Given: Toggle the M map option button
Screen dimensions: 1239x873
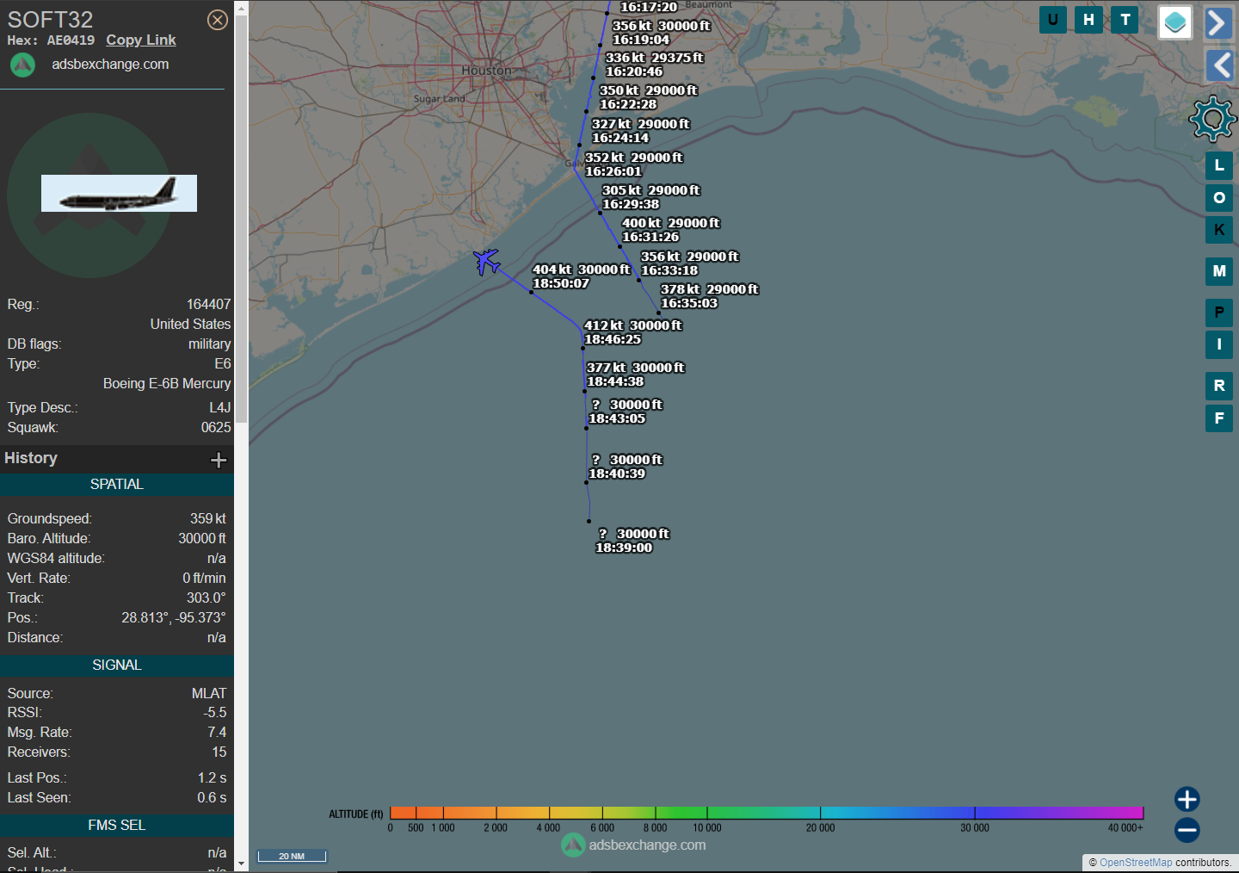Looking at the screenshot, I should [x=1219, y=271].
